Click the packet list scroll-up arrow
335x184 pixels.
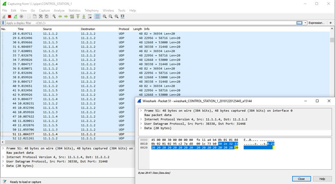332,28
